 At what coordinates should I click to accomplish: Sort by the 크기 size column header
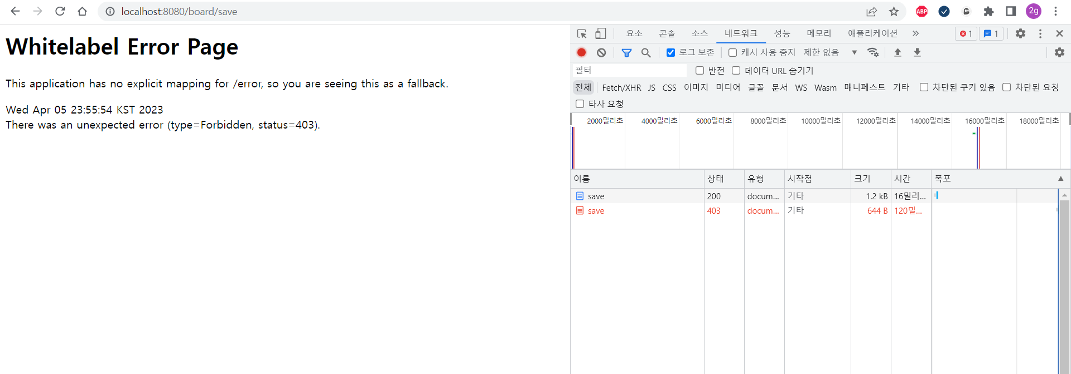tap(871, 179)
